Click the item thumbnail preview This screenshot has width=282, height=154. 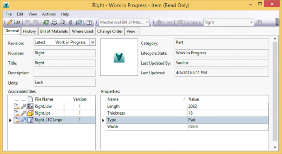(x=119, y=57)
